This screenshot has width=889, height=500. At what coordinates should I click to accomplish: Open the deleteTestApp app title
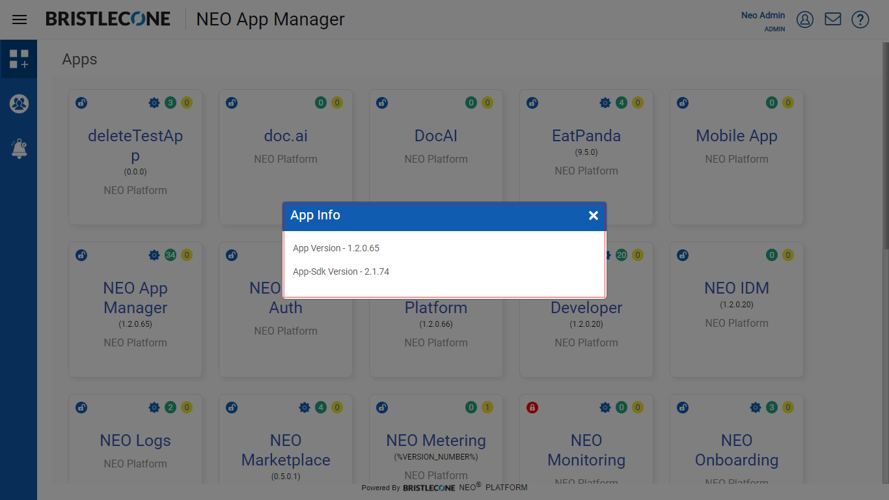click(x=135, y=146)
